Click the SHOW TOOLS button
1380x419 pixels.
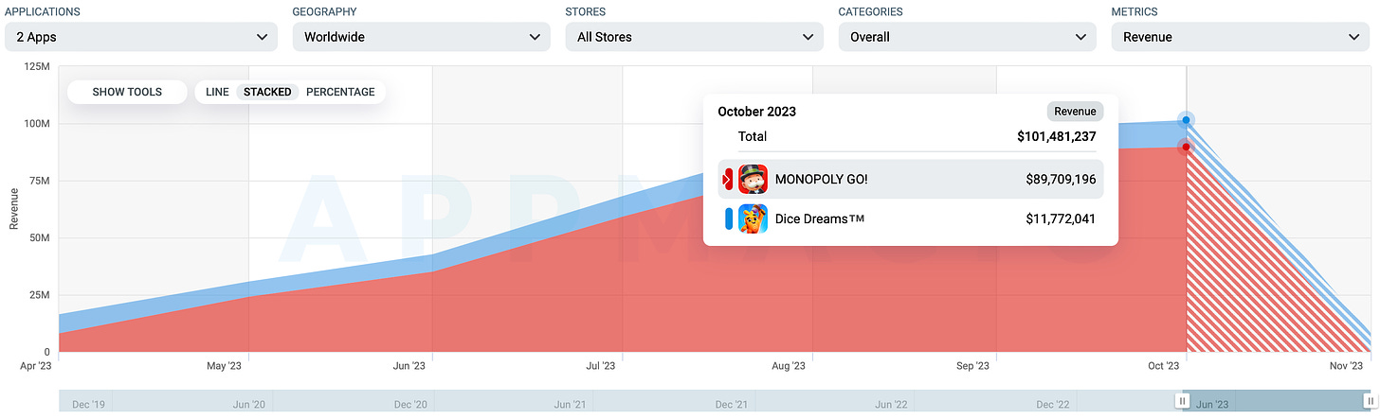pyautogui.click(x=127, y=92)
